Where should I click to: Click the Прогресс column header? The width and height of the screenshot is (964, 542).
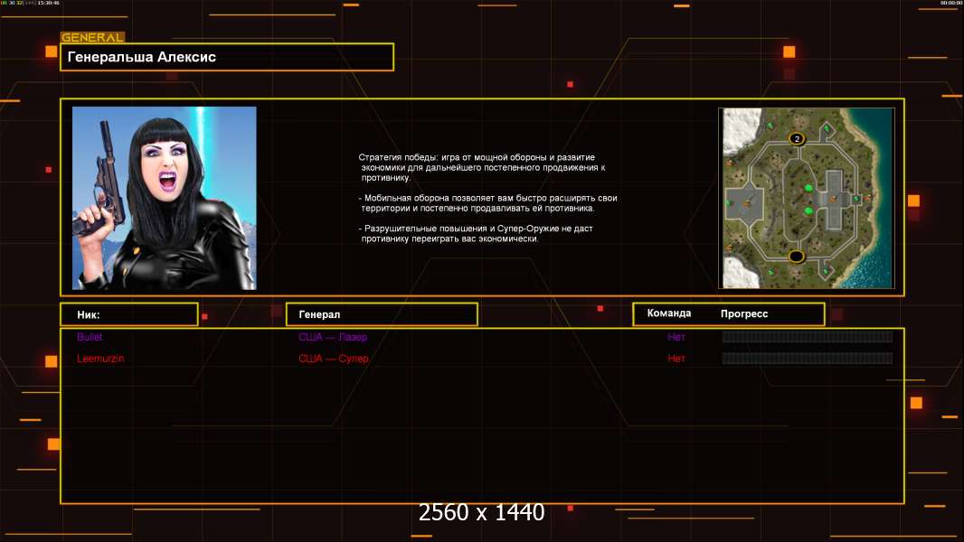click(744, 313)
